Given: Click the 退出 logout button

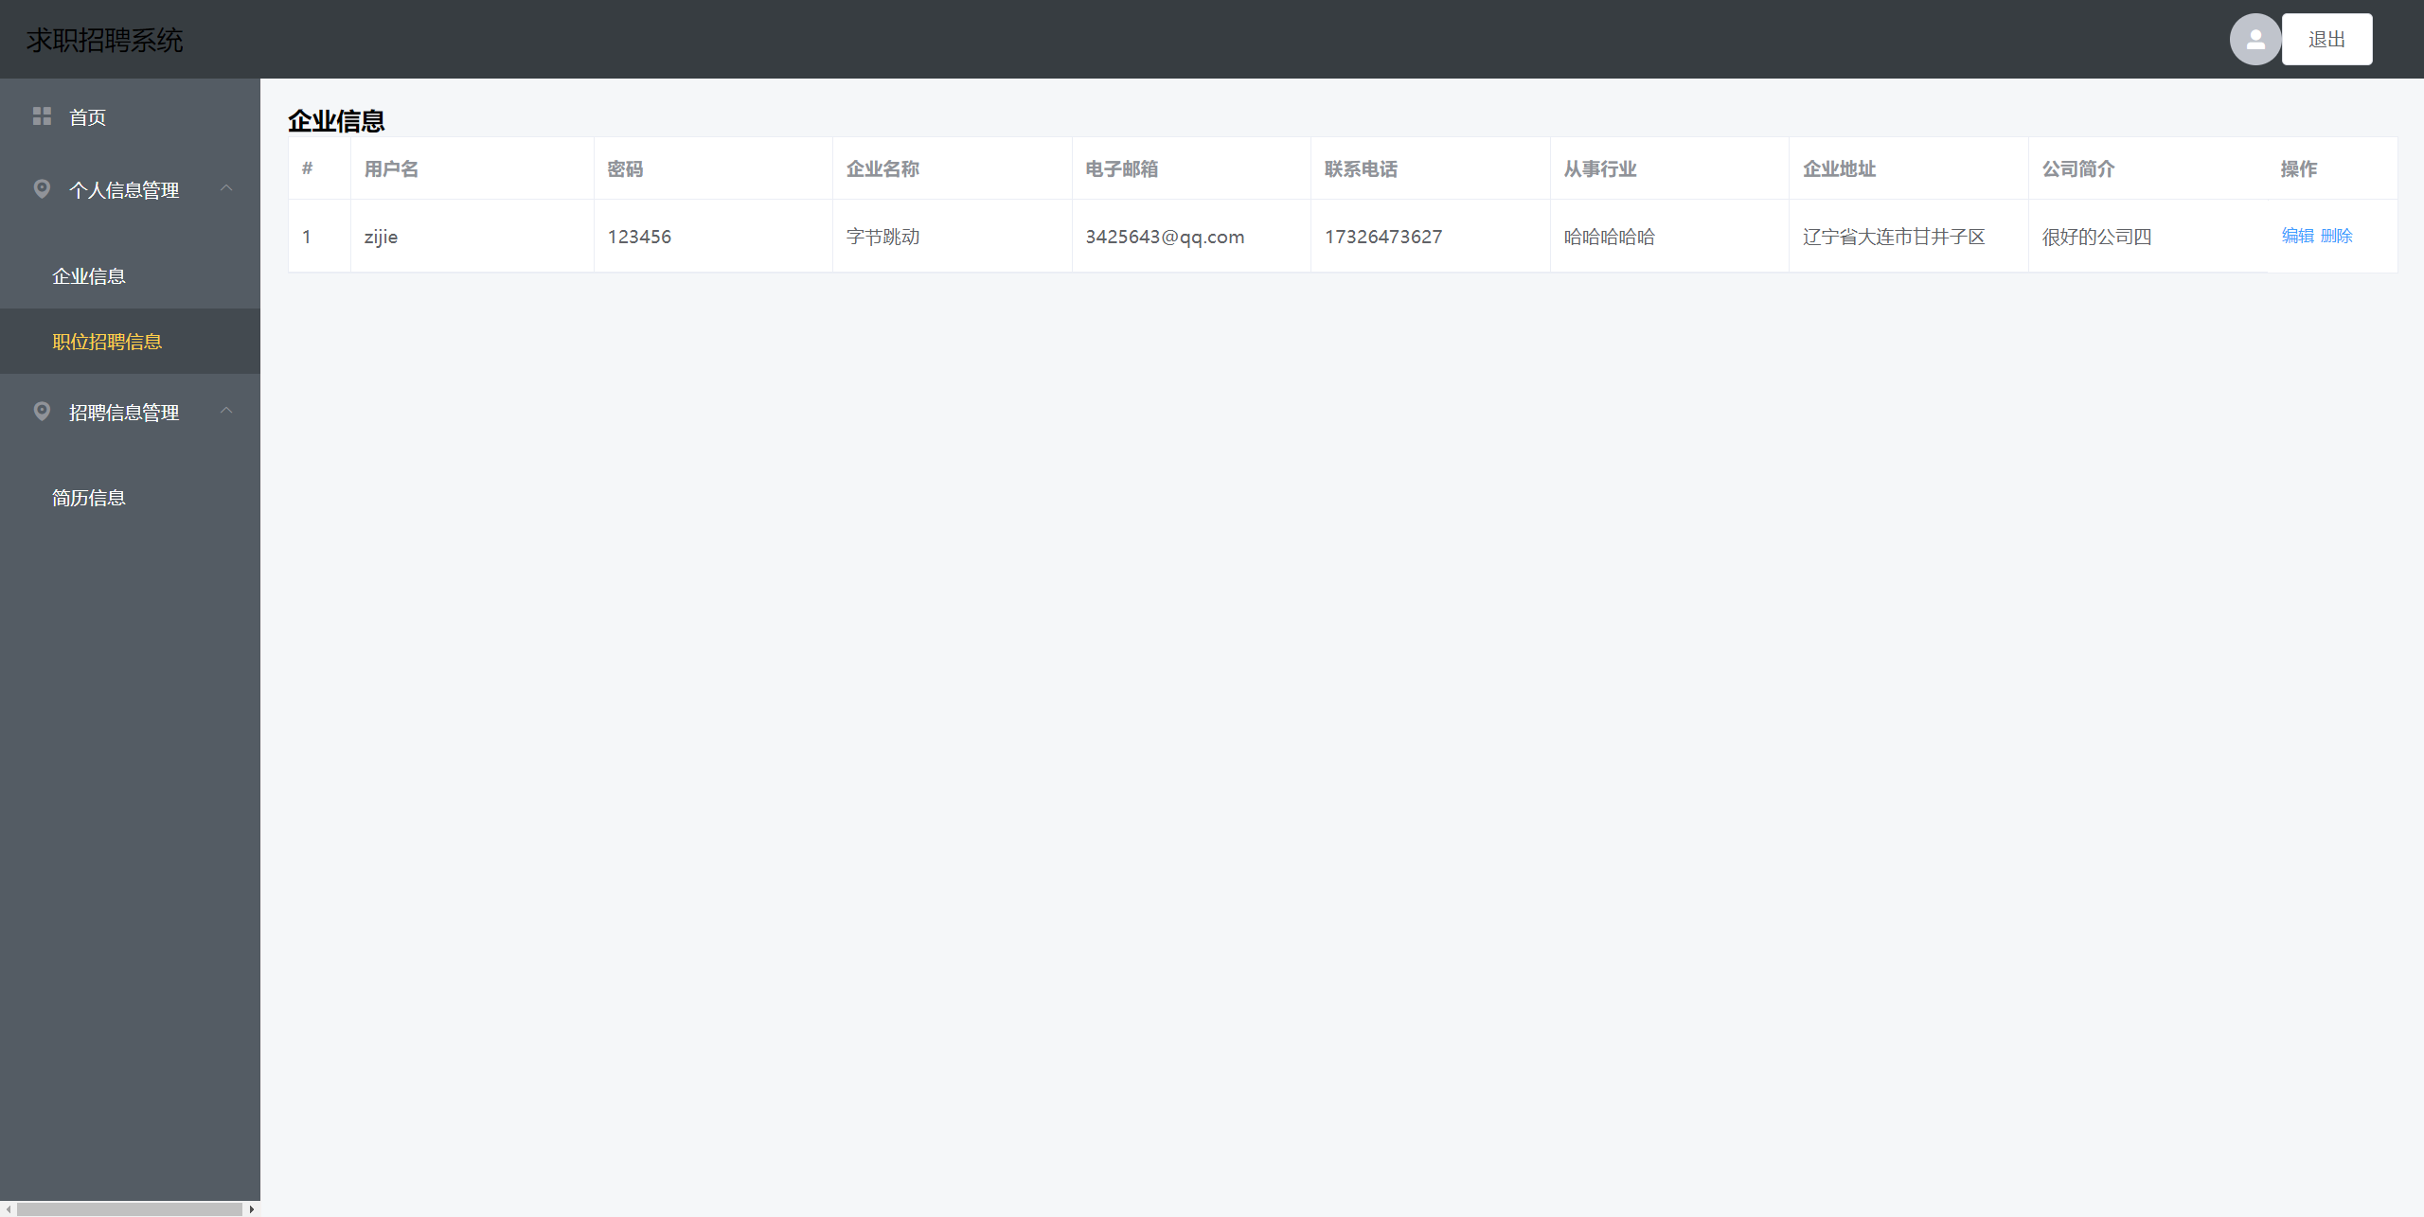Looking at the screenshot, I should (2326, 40).
